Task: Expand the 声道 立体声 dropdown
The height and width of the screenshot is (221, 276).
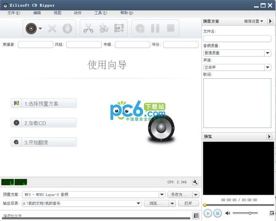Action: (x=268, y=67)
